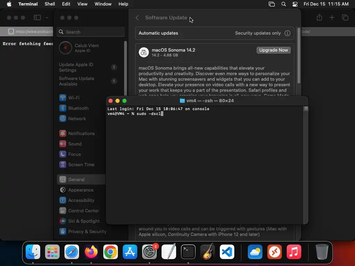This screenshot has height=266, width=355.
Task: Open the Weather app in the Dock
Action: [x=255, y=252]
